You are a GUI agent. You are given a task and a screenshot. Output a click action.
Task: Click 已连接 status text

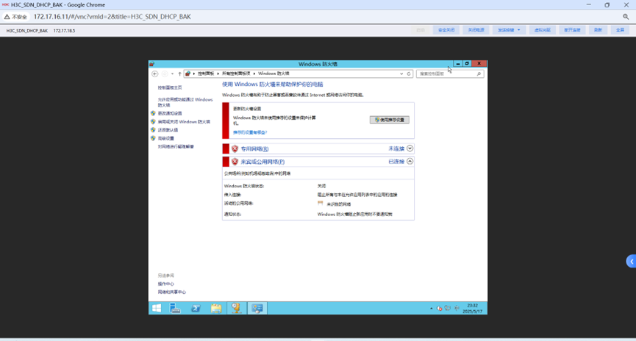[x=396, y=162]
